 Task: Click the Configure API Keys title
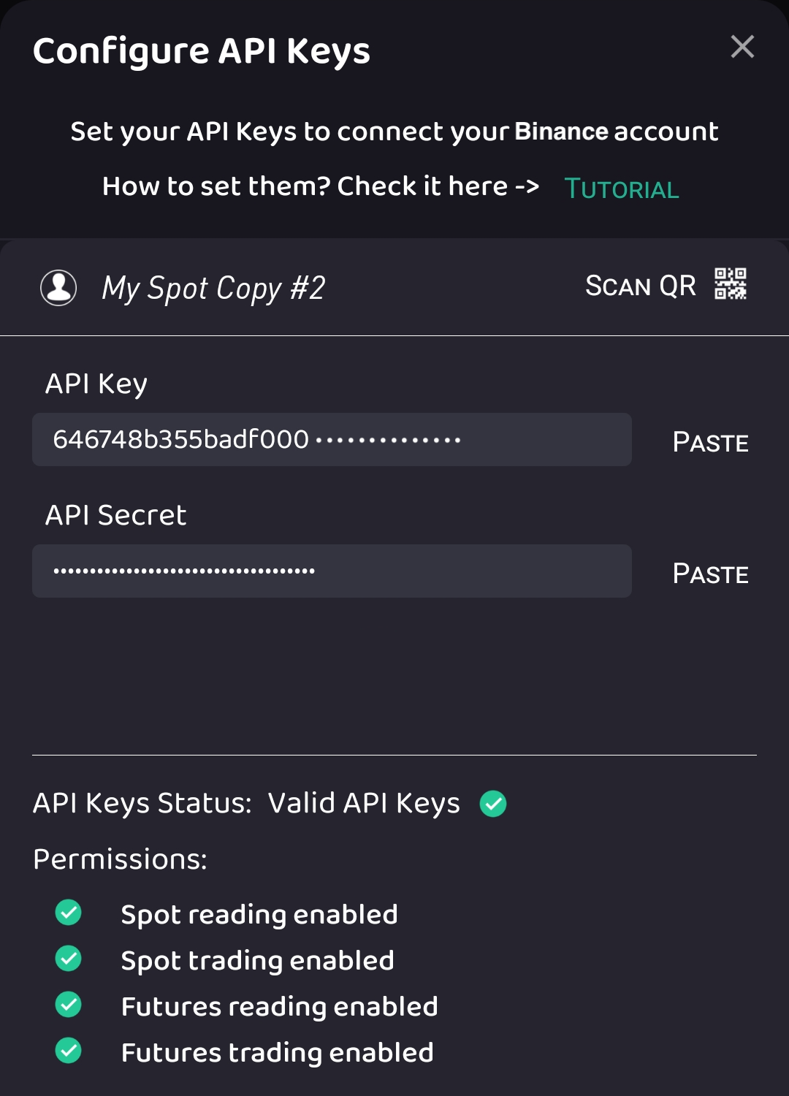click(201, 50)
